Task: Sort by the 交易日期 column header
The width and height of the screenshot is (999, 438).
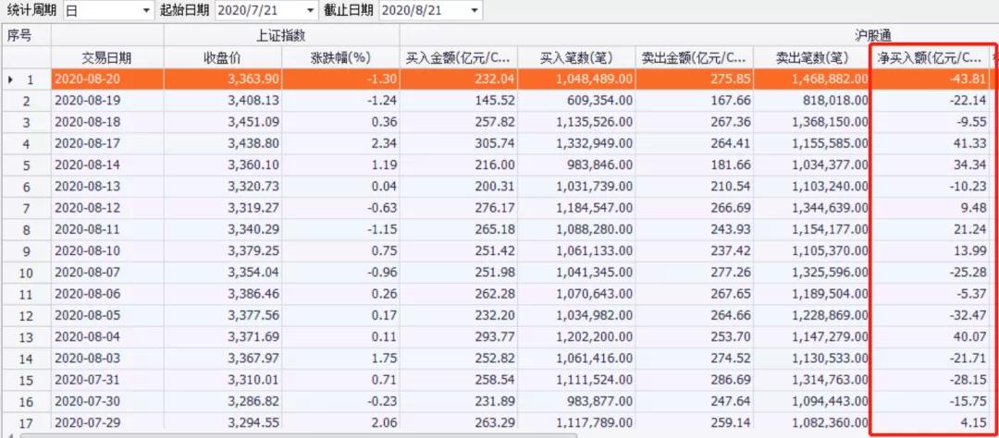Action: (x=107, y=58)
